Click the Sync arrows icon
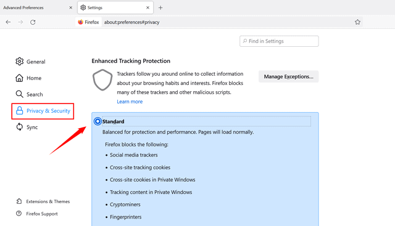Image resolution: width=395 pixels, height=226 pixels. pyautogui.click(x=19, y=127)
